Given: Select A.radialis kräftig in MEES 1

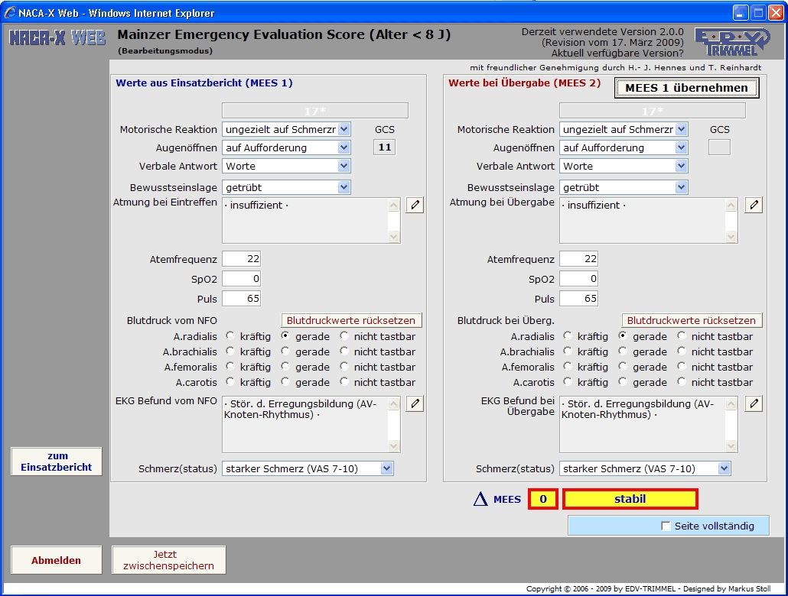Looking at the screenshot, I should click(x=230, y=335).
